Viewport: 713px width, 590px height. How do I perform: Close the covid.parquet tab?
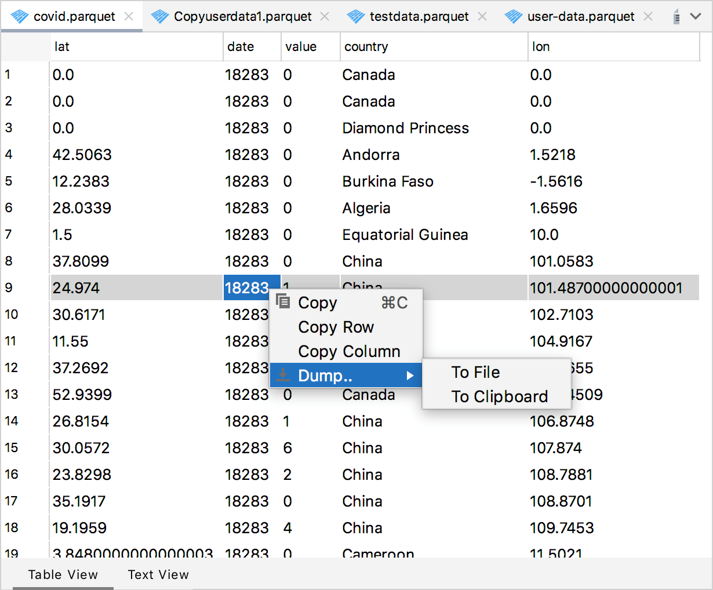coord(128,17)
